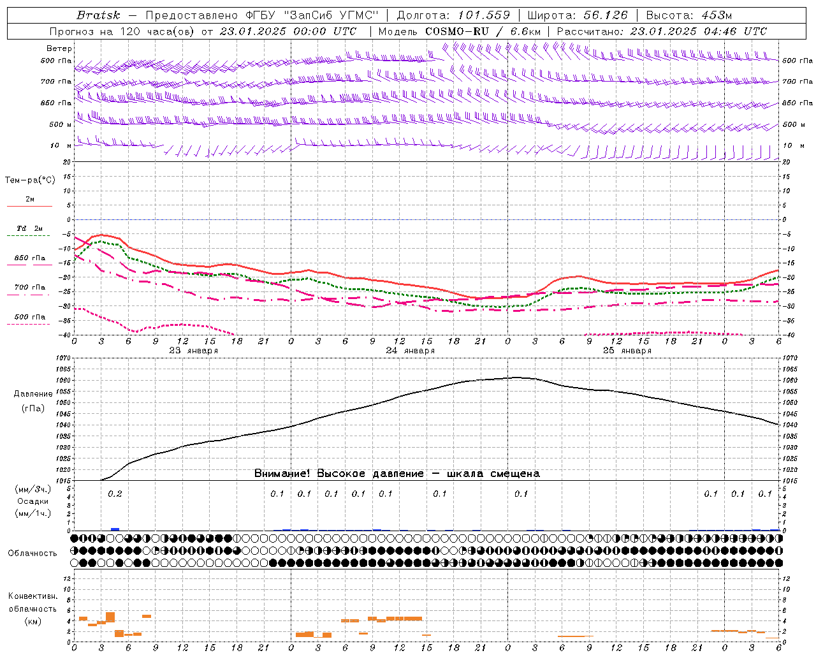Select the 'Широта: 56.126' header field
The height and width of the screenshot is (653, 816).
pos(578,15)
